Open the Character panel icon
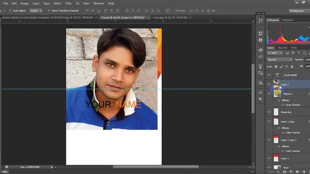Screen dimensions: 310x174 tap(261, 92)
